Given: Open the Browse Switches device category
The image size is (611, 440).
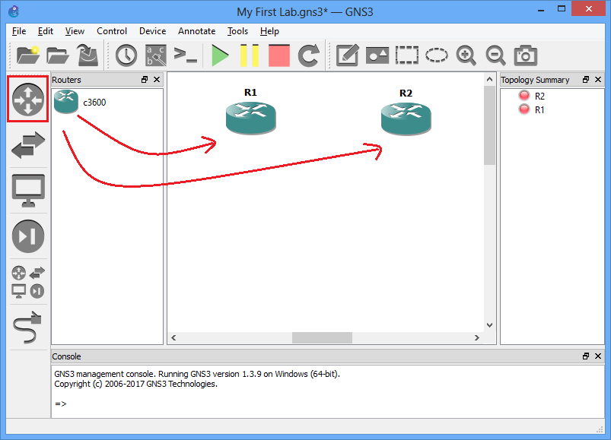Looking at the screenshot, I should (x=27, y=144).
